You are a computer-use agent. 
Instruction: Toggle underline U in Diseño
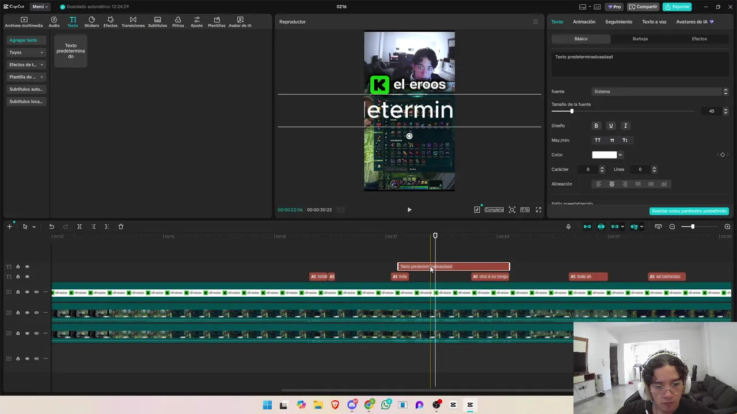tap(611, 126)
